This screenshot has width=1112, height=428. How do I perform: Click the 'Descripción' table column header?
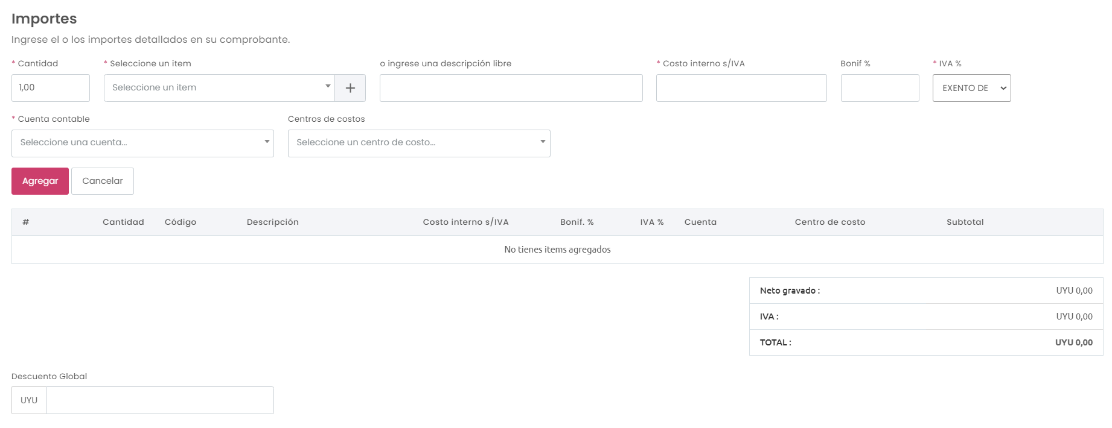[x=273, y=222]
